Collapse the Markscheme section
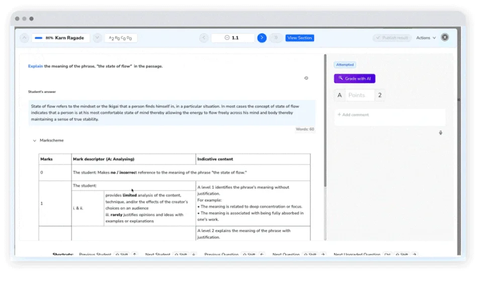493x284 pixels. [35, 140]
